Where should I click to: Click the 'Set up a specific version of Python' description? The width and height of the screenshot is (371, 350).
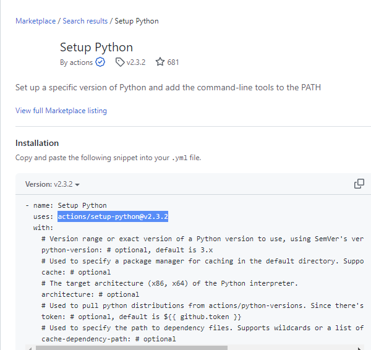click(168, 88)
